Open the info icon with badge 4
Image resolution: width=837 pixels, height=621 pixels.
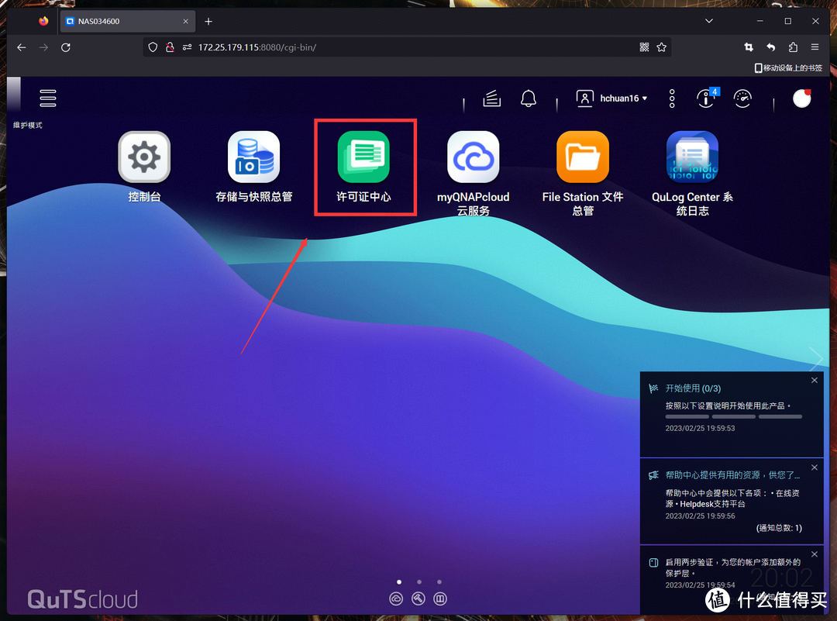(x=707, y=98)
